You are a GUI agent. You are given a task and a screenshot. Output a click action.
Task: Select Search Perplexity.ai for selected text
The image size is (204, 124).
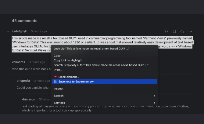[x=101, y=65]
